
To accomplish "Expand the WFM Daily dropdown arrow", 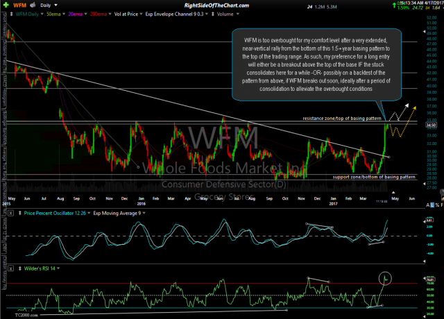I will pos(42,14).
